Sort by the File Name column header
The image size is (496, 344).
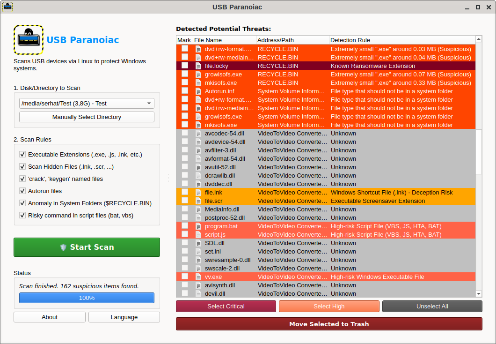click(x=224, y=40)
